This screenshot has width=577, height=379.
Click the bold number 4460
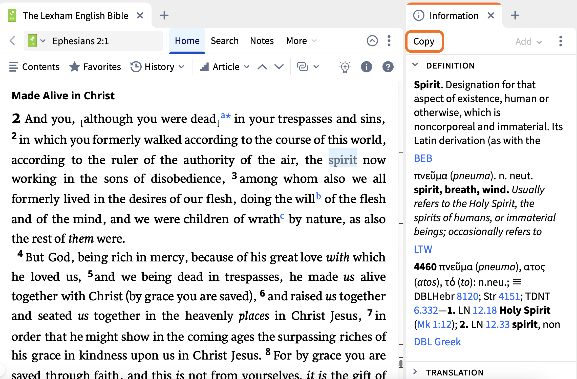(425, 267)
